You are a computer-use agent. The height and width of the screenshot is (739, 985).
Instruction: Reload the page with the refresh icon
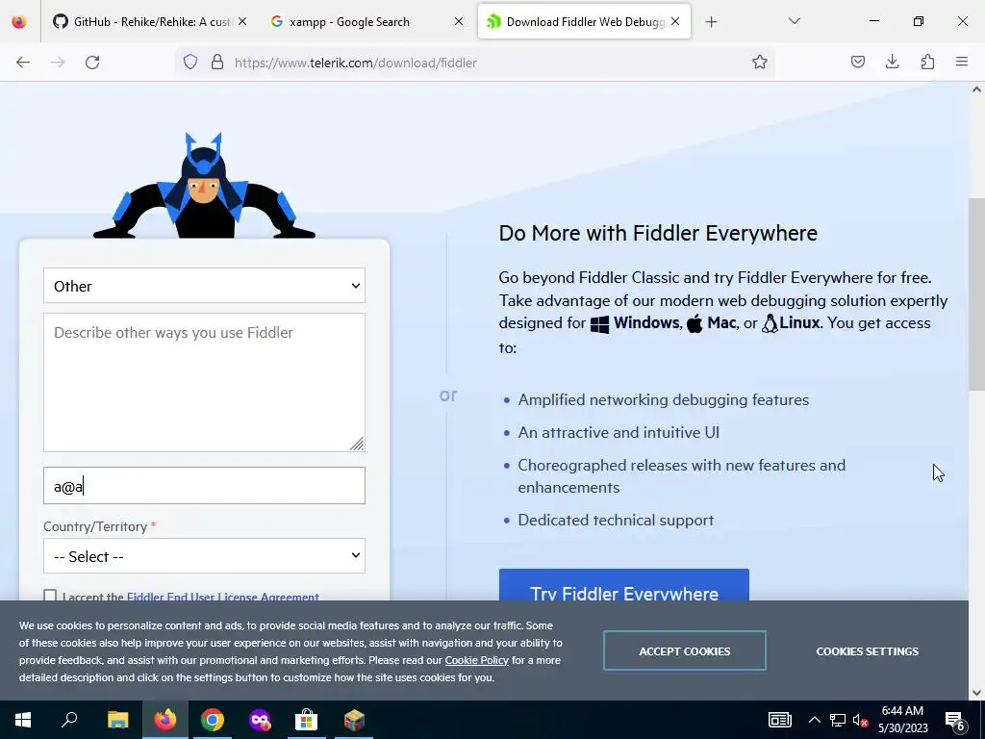pyautogui.click(x=92, y=63)
